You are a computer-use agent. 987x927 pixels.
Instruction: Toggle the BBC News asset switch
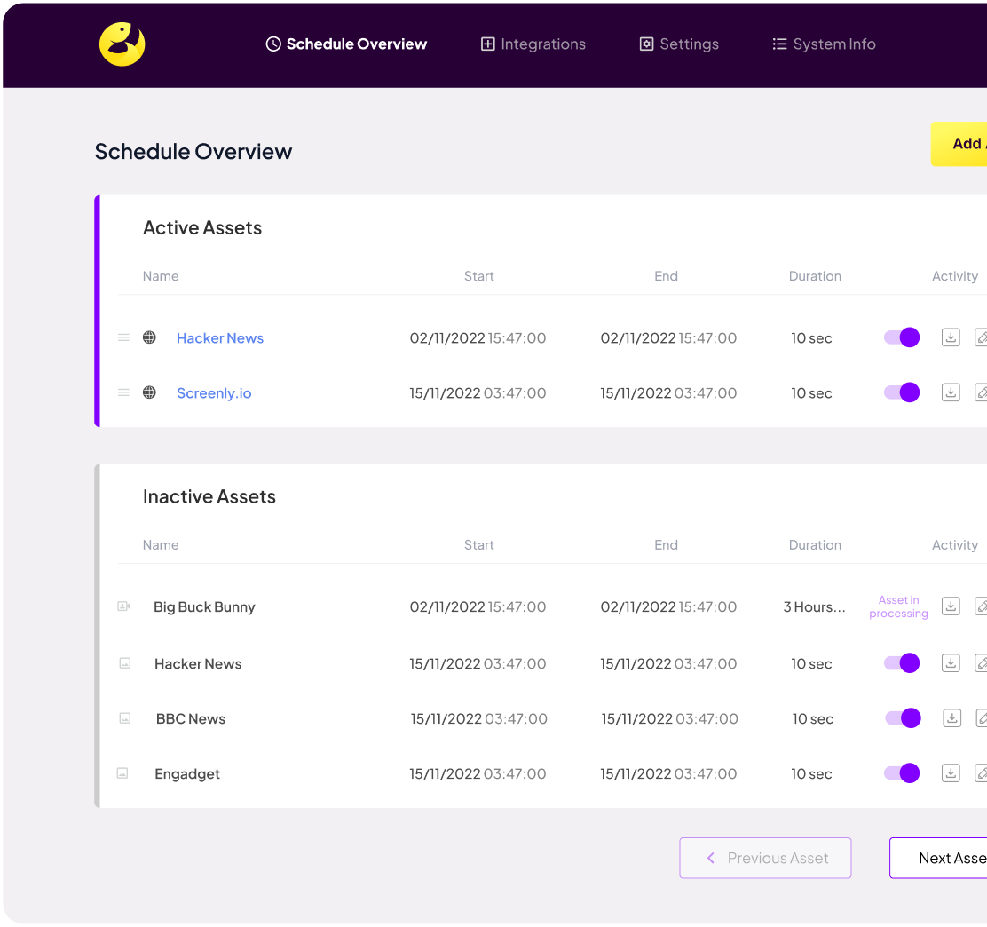903,718
